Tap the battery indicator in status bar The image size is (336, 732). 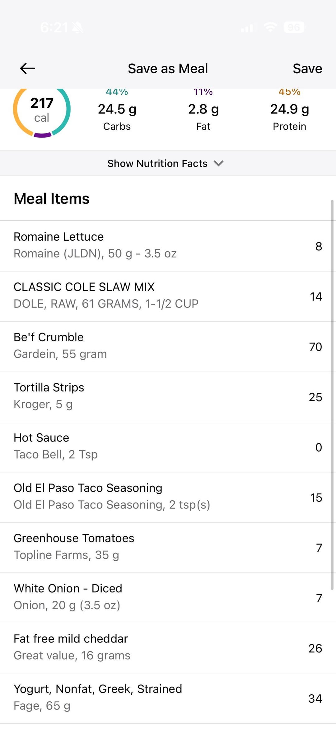(294, 27)
